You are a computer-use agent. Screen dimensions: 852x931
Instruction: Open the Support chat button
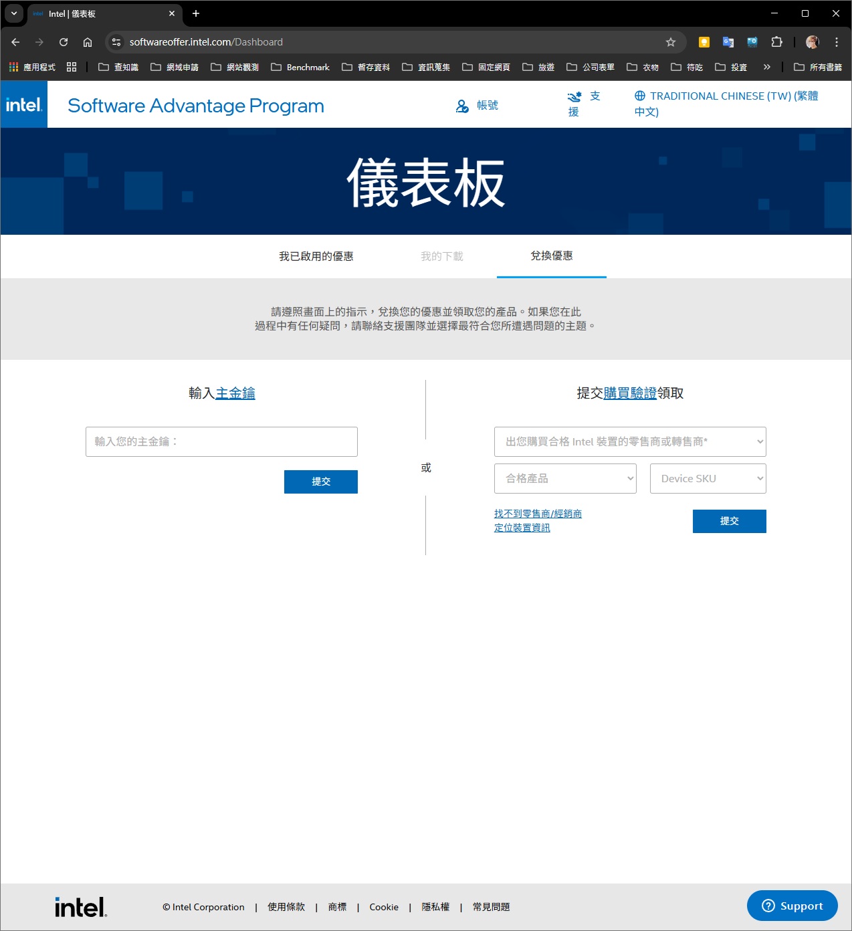click(x=792, y=906)
